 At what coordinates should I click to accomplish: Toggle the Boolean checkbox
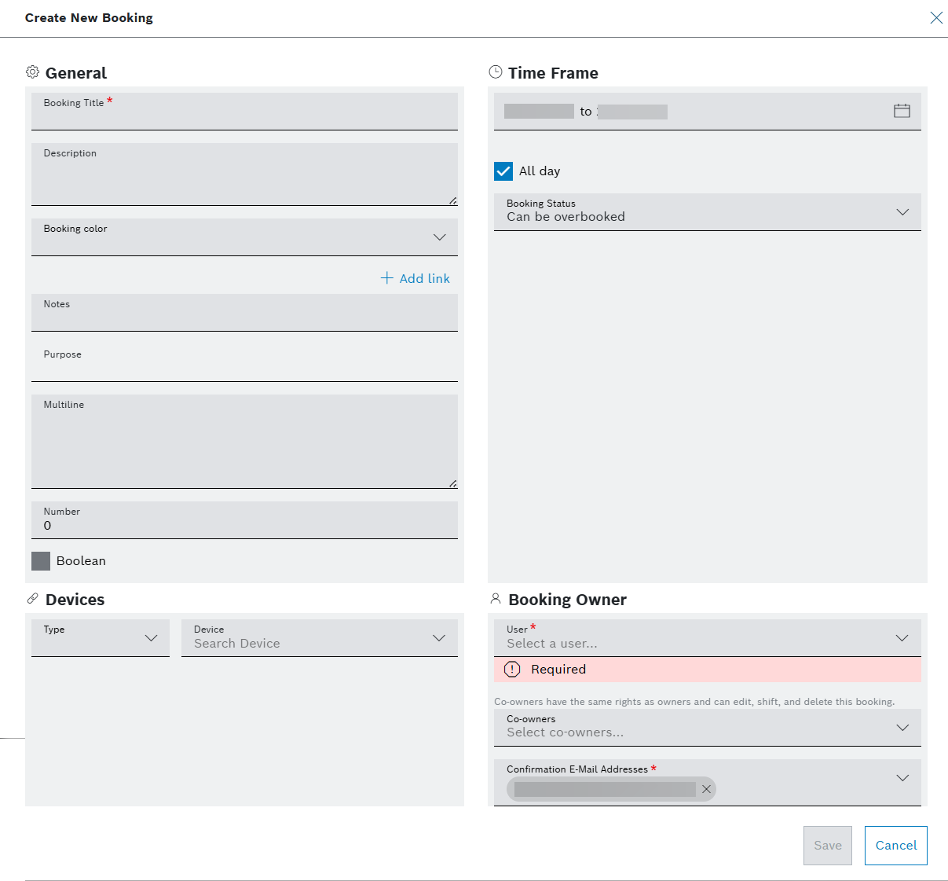pos(41,561)
